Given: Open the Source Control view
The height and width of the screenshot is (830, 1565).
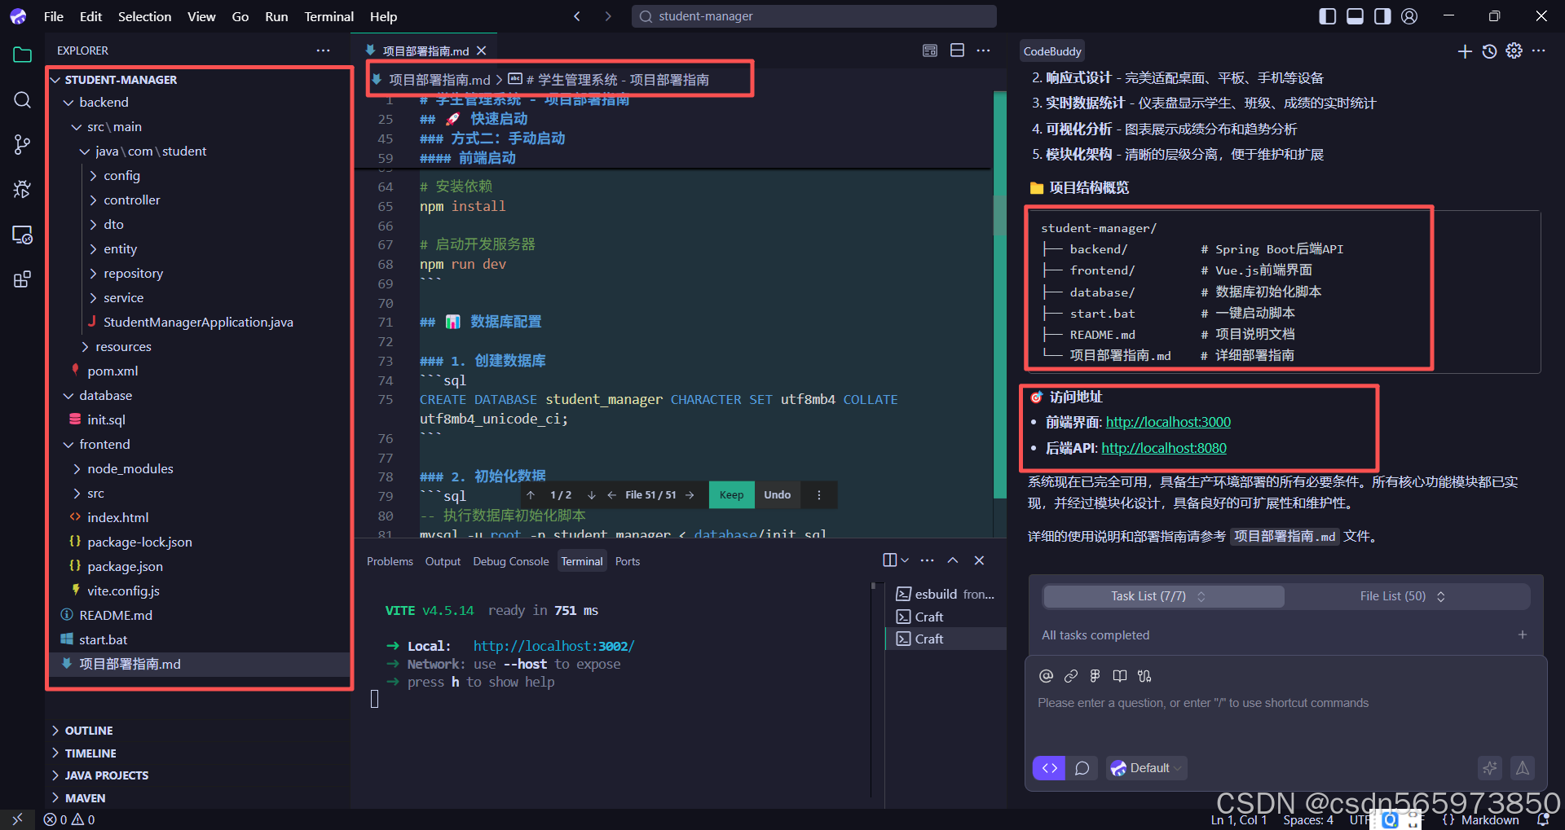Looking at the screenshot, I should point(22,145).
